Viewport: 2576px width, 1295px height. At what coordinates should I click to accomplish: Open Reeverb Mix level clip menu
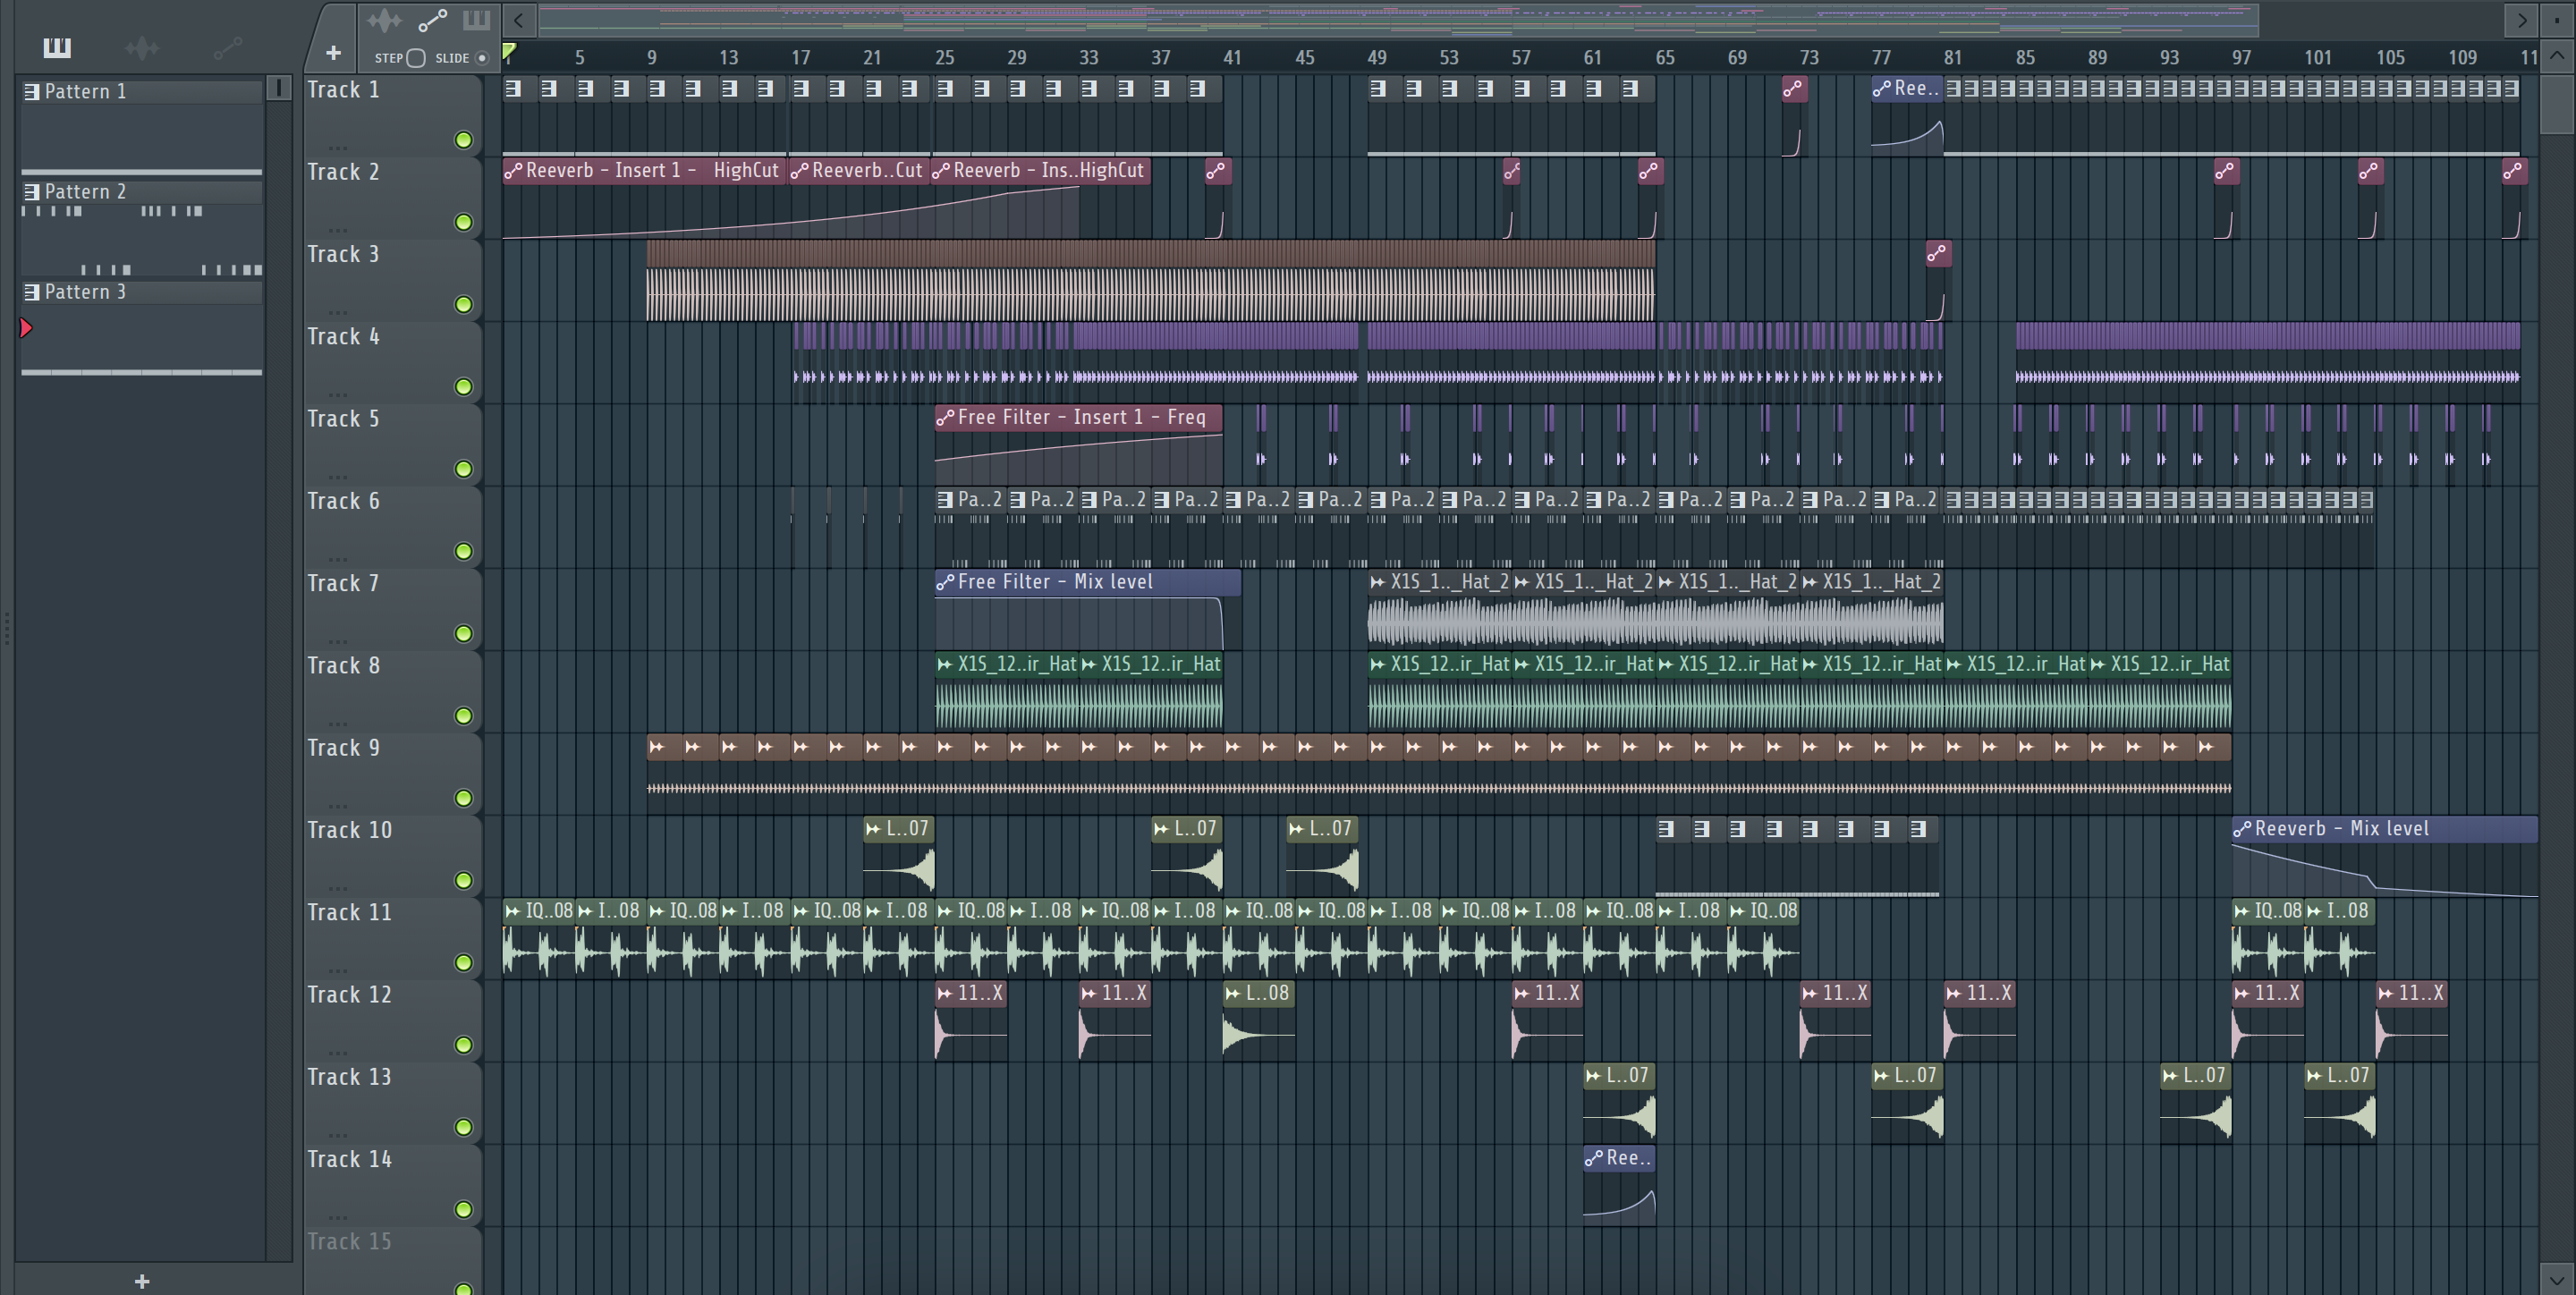pos(2242,829)
